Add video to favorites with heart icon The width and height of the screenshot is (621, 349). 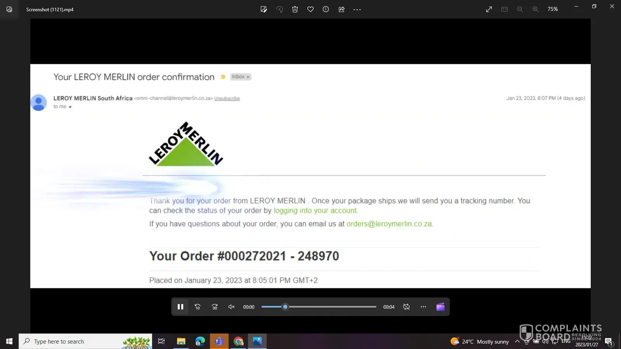coord(310,9)
